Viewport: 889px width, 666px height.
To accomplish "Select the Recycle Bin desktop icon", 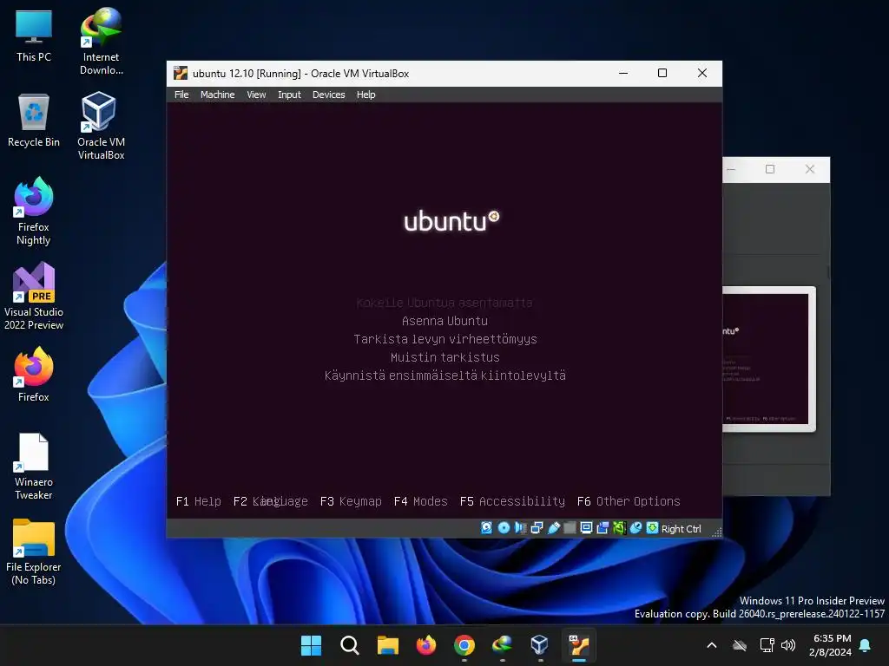I will pyautogui.click(x=34, y=121).
